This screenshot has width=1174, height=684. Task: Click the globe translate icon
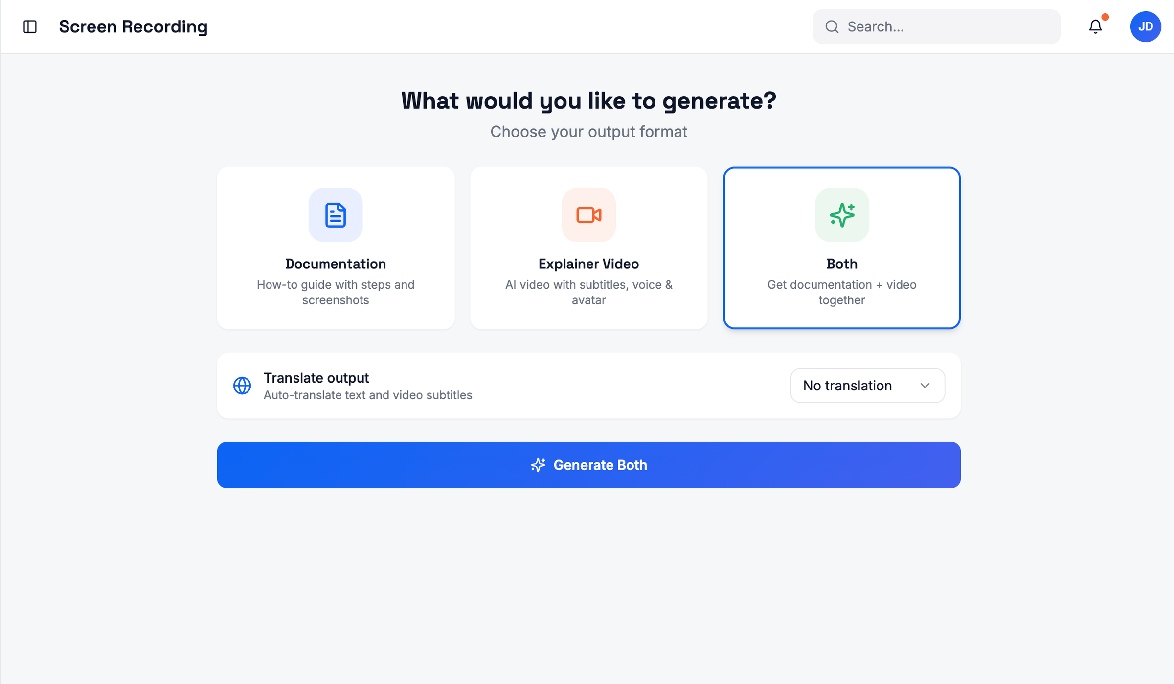(x=242, y=386)
